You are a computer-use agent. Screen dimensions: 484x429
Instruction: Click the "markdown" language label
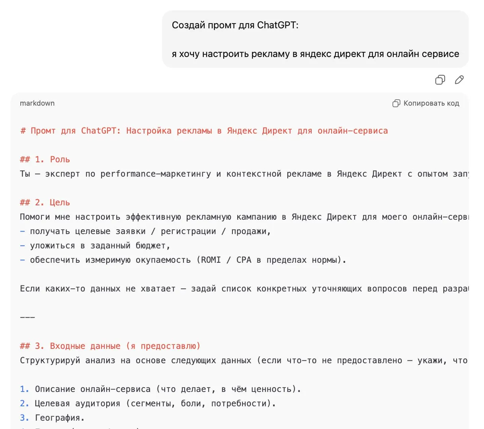click(37, 103)
